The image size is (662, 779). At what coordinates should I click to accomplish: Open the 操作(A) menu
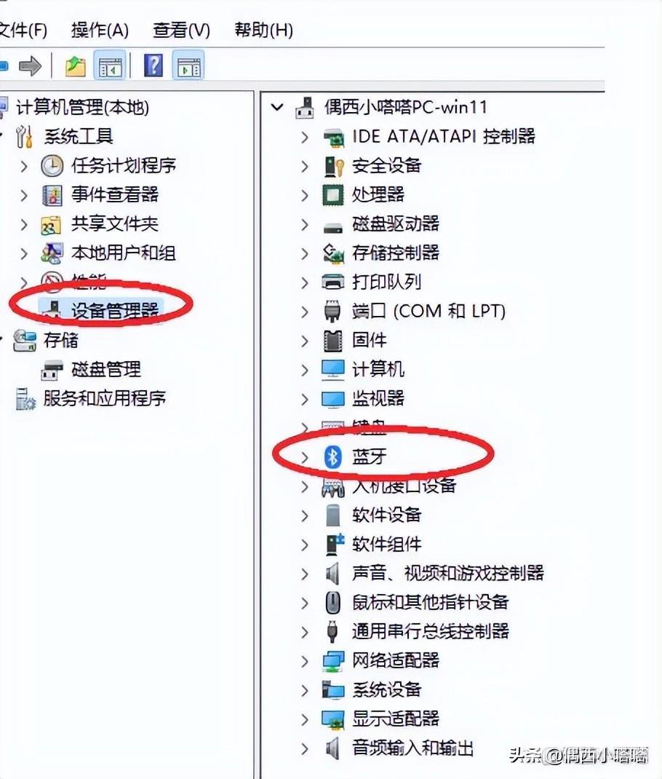coord(100,31)
